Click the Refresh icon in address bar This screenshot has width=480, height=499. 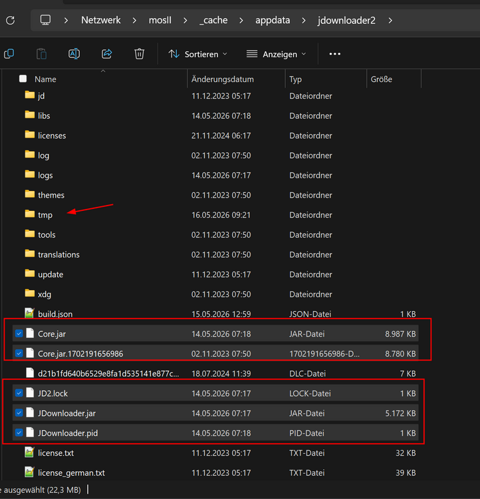coord(10,21)
